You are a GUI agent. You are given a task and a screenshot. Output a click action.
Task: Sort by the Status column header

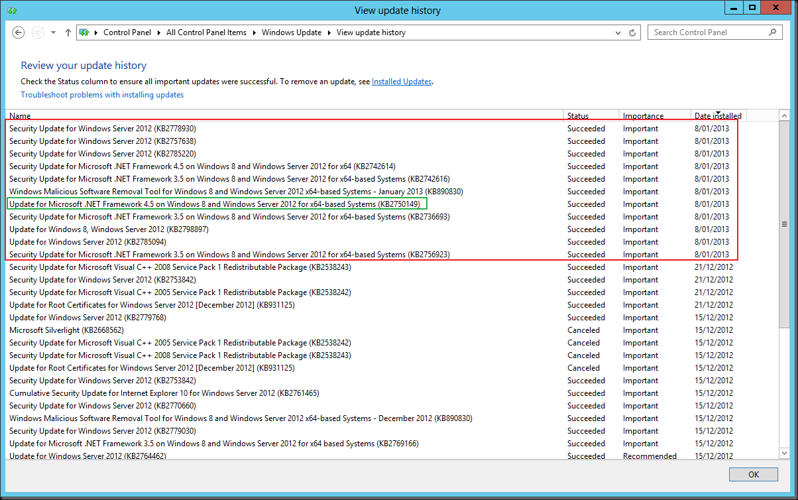tap(591, 115)
